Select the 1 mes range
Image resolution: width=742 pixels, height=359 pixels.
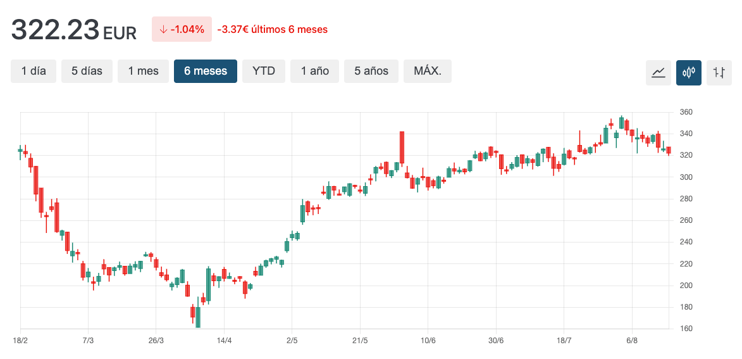pyautogui.click(x=144, y=71)
